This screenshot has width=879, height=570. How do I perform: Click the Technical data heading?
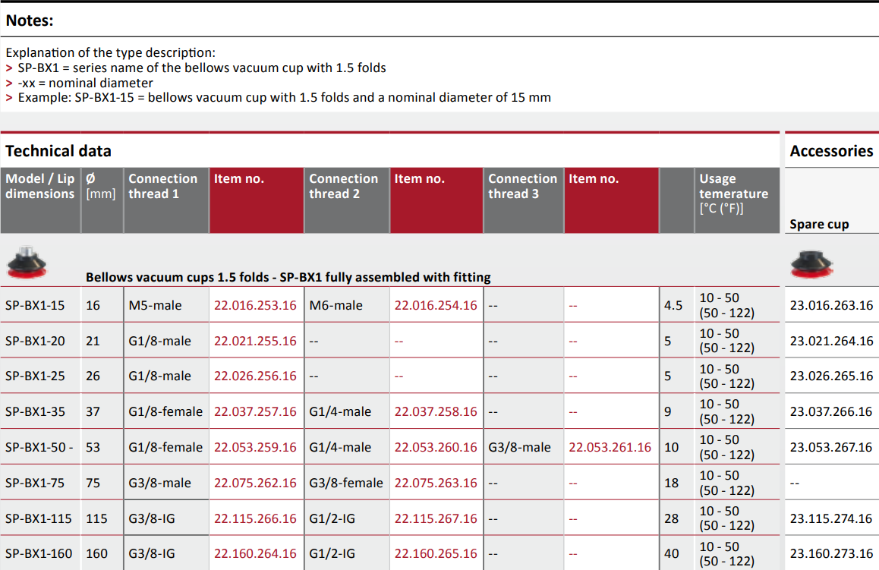click(x=58, y=151)
